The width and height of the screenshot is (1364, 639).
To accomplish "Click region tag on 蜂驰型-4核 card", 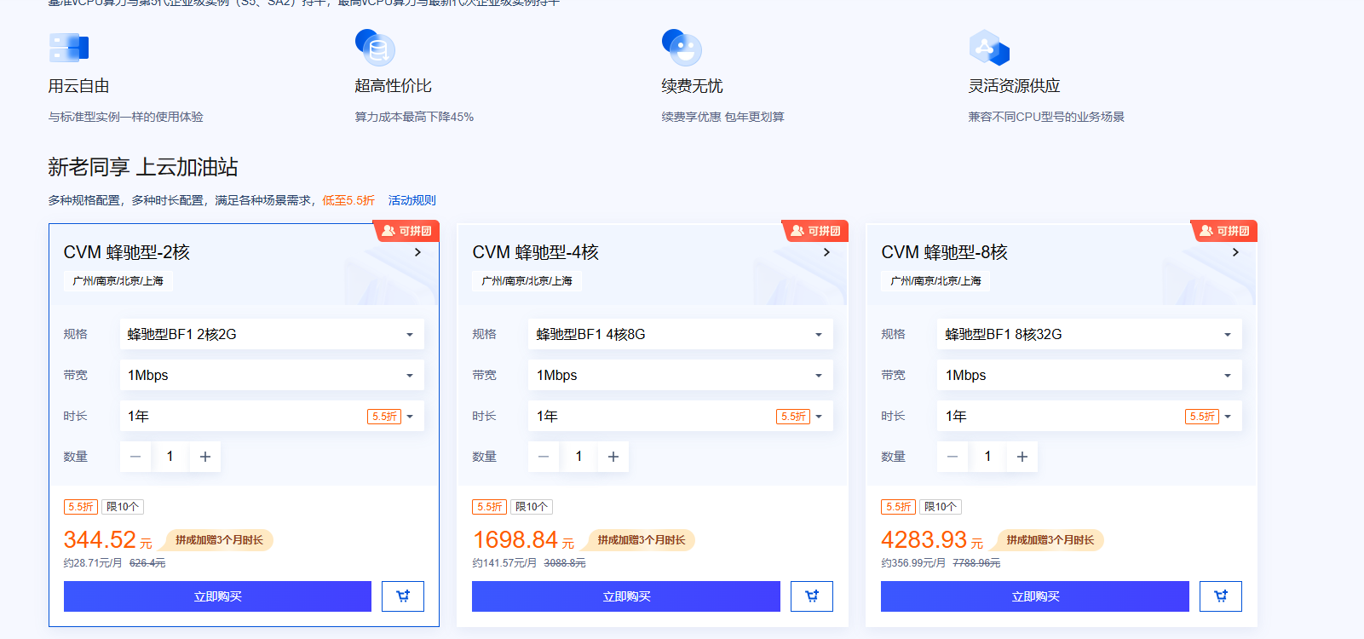I will point(527,280).
